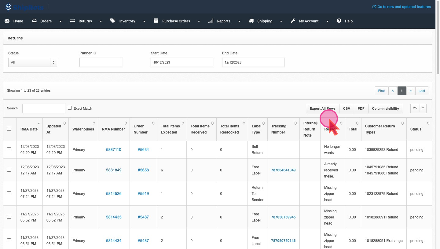Open order #5658 link
The width and height of the screenshot is (440, 249).
(x=143, y=170)
